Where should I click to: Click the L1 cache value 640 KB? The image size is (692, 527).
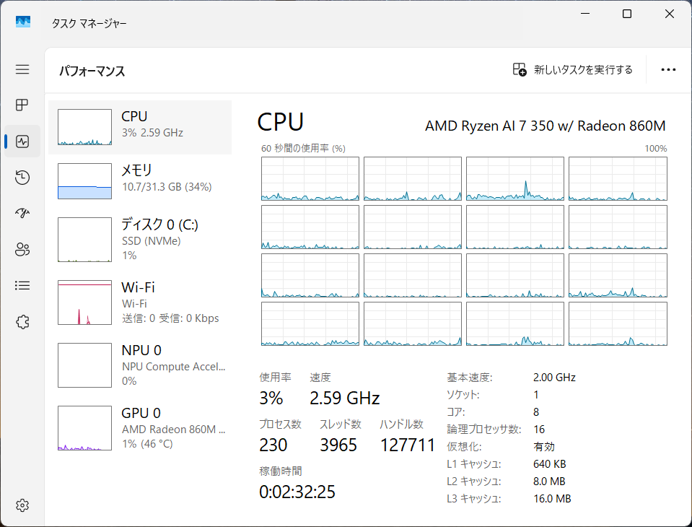click(549, 464)
